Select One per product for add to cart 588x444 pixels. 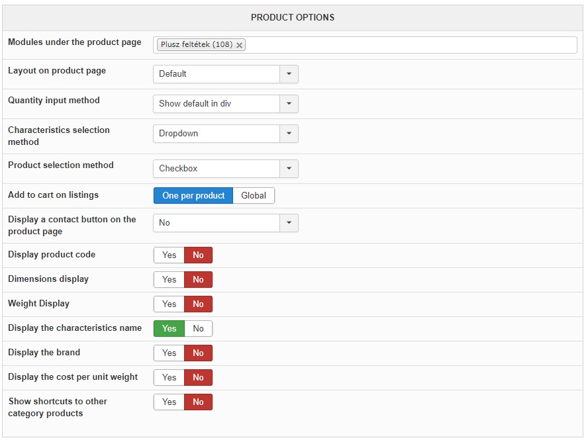tap(193, 196)
